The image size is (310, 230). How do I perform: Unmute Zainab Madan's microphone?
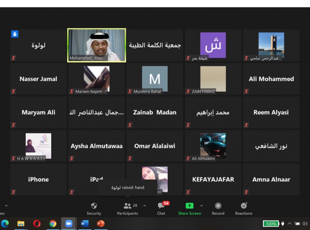coord(130,125)
